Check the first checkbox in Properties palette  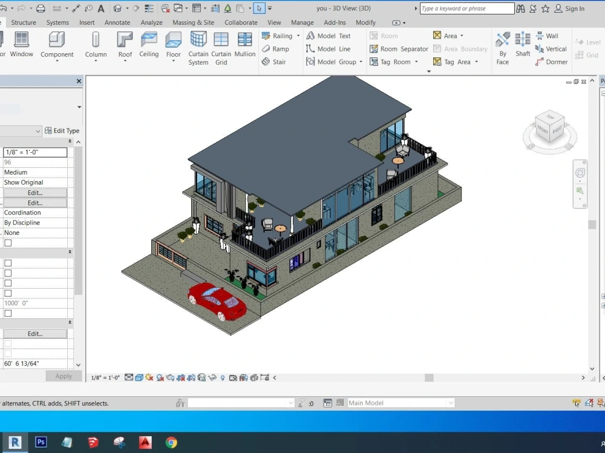pos(8,241)
